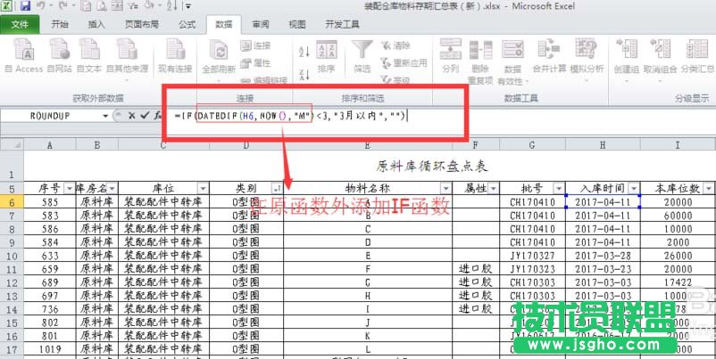716x359 pixels.
Task: Click the Save icon in quick access toolbar
Action: pyautogui.click(x=25, y=6)
